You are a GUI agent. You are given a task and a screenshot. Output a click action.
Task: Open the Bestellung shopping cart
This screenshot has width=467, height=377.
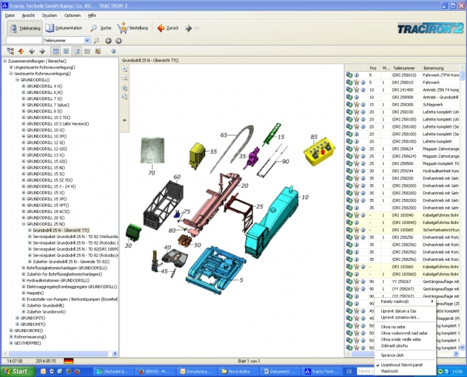[133, 28]
